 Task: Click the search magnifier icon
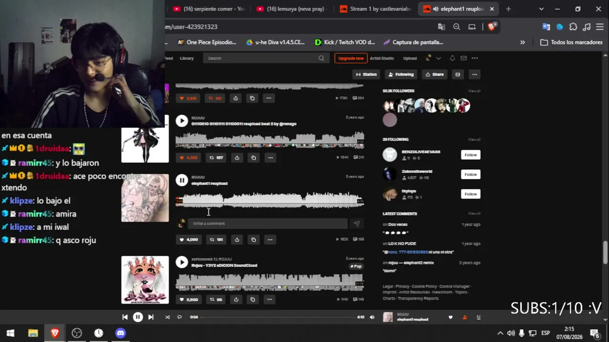pyautogui.click(x=322, y=58)
